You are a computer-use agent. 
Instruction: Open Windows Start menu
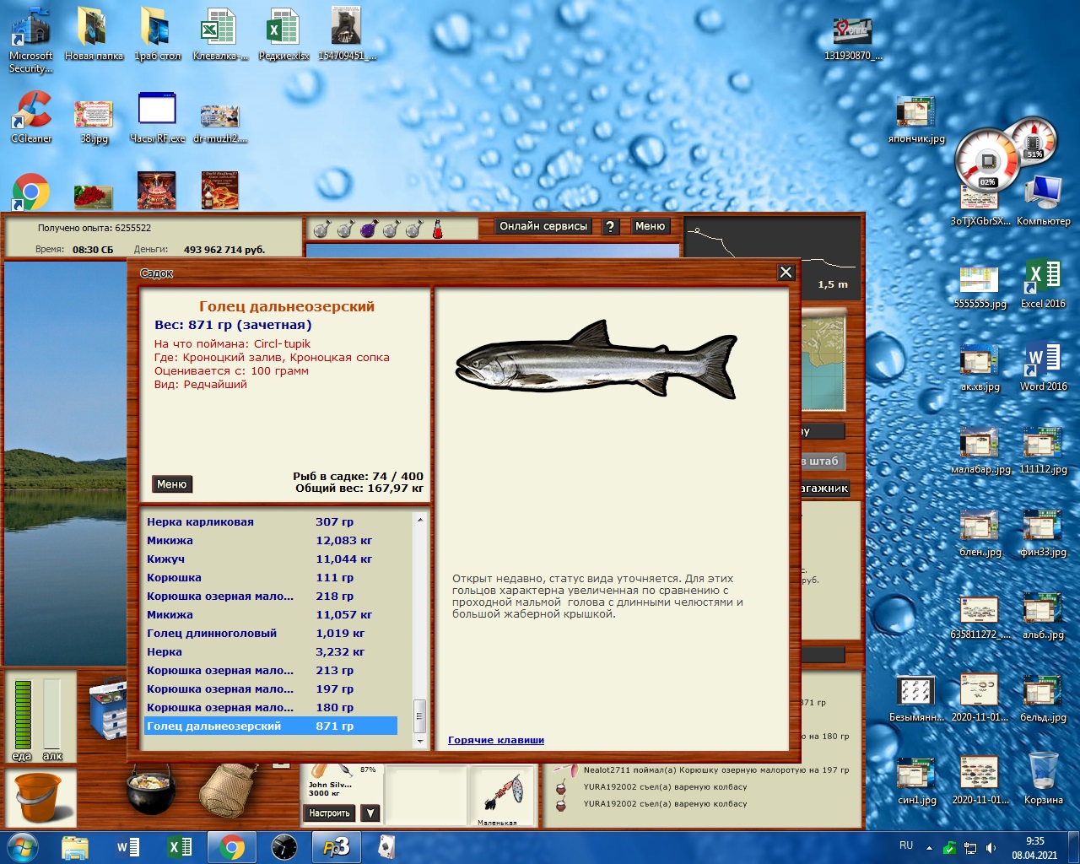22,847
